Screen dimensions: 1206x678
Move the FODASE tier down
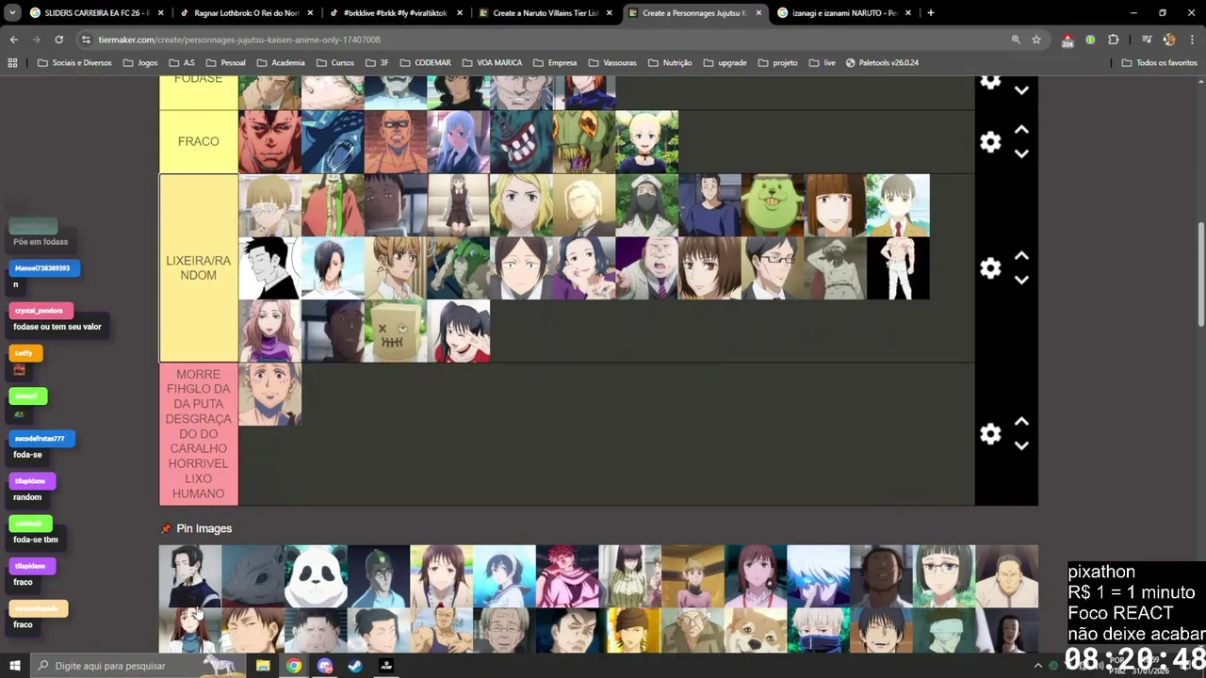(x=1021, y=90)
